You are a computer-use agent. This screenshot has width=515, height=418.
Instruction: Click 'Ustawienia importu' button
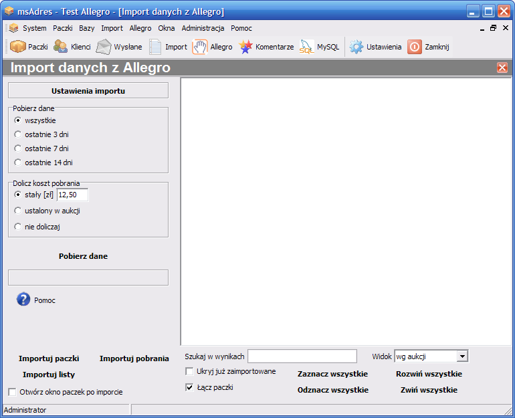(88, 91)
